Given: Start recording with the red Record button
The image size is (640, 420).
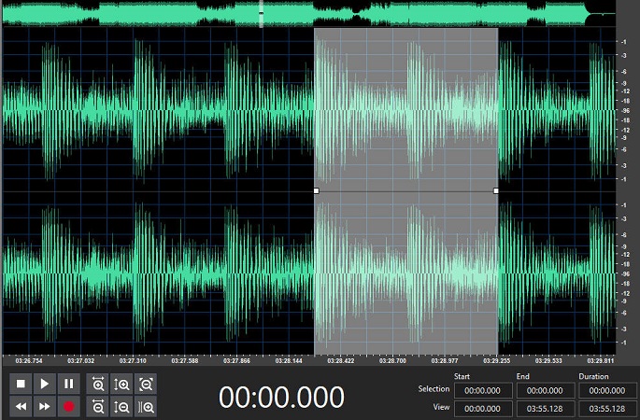Looking at the screenshot, I should [x=68, y=407].
